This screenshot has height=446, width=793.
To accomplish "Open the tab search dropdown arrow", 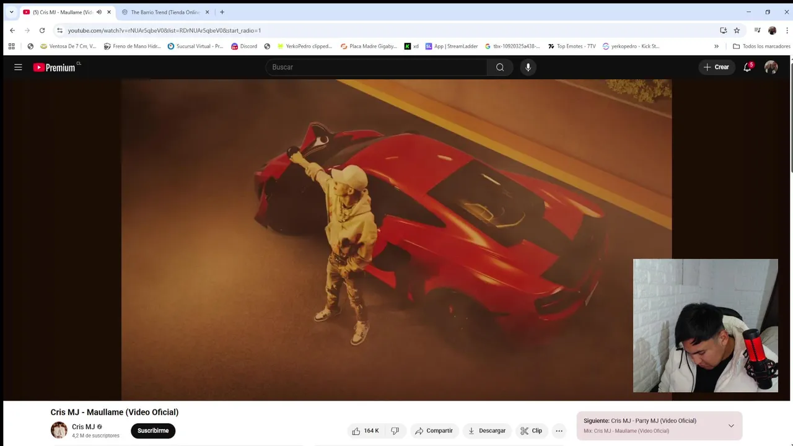I will tap(11, 12).
